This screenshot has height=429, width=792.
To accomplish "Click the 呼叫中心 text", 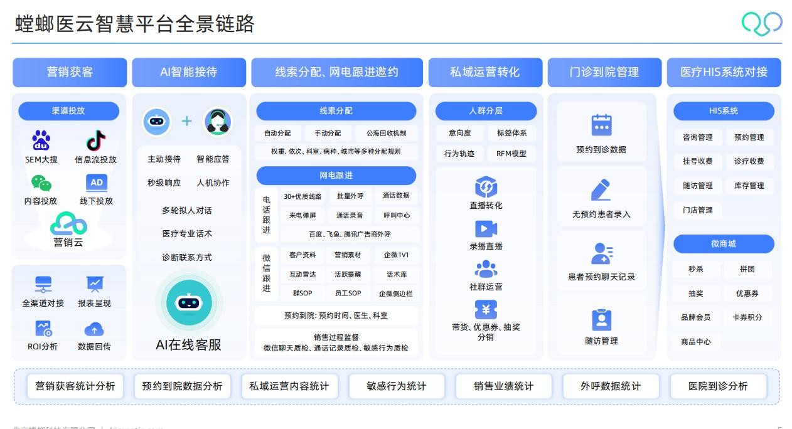I will point(397,215).
